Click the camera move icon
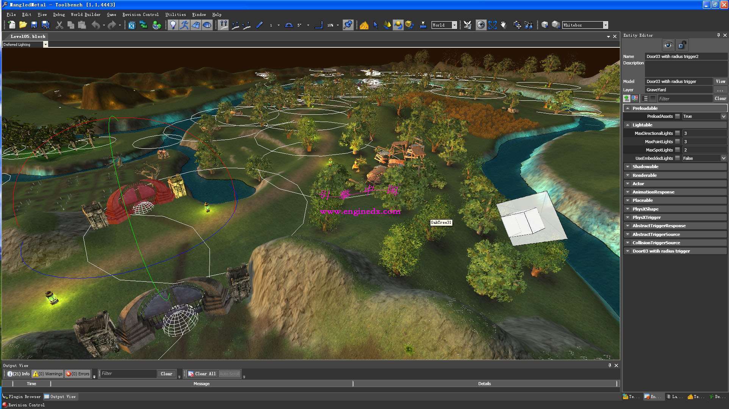 coord(518,25)
